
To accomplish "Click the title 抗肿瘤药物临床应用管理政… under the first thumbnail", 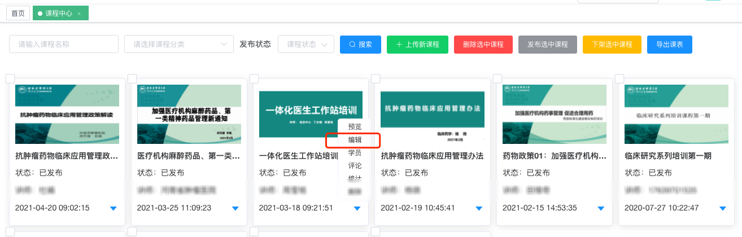I will [67, 156].
